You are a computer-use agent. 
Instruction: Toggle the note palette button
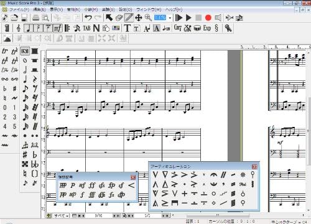click(29, 28)
